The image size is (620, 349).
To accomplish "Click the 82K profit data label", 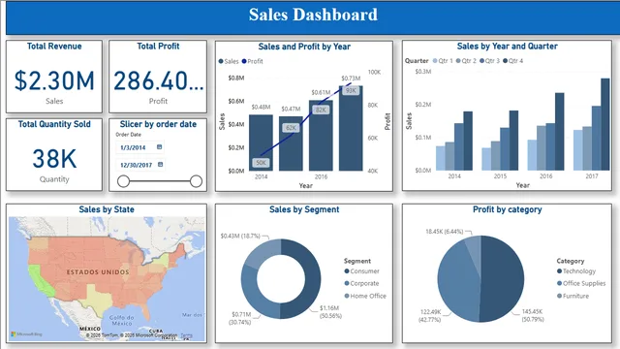I will pos(321,110).
